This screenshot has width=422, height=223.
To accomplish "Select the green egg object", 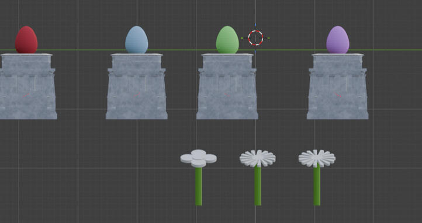I will coord(227,40).
